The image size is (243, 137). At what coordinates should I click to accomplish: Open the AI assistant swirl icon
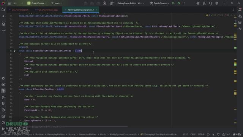point(198,3)
